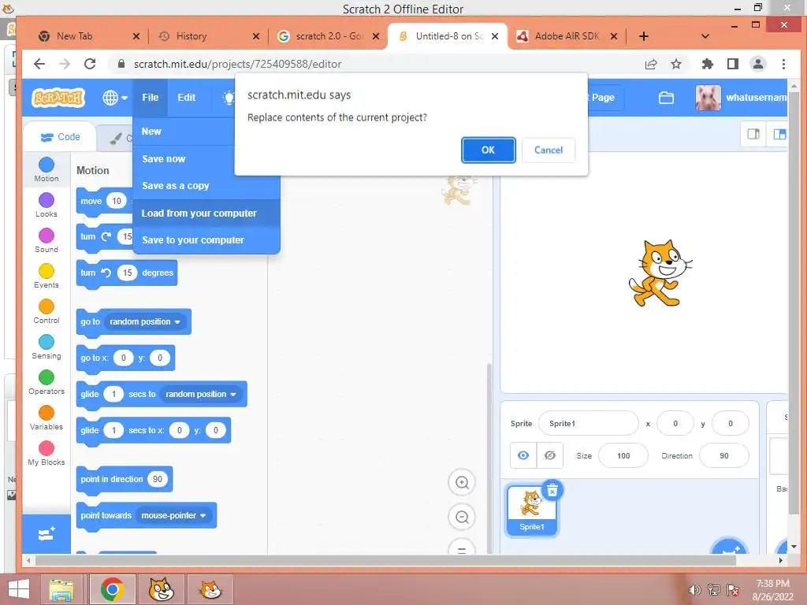Open the File menu
Screen dimensions: 807x605
tap(151, 97)
